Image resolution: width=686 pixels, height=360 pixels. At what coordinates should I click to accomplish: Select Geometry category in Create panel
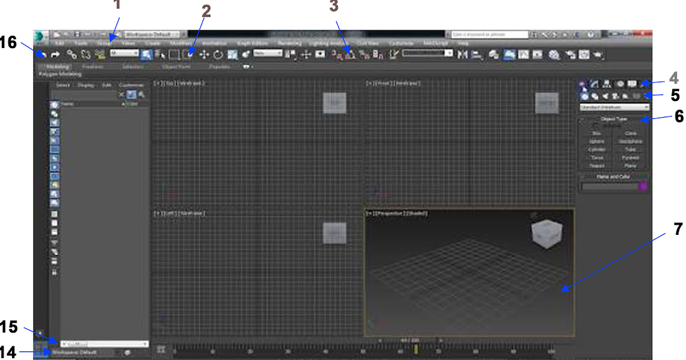[x=585, y=97]
